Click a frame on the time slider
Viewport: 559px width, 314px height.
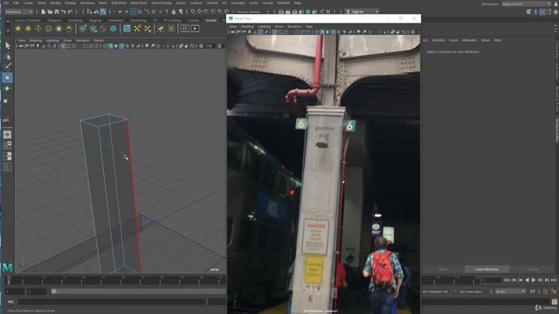[116, 281]
